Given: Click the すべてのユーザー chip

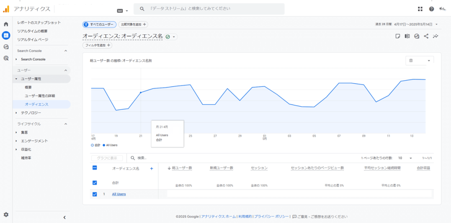Looking at the screenshot, I should click(100, 24).
